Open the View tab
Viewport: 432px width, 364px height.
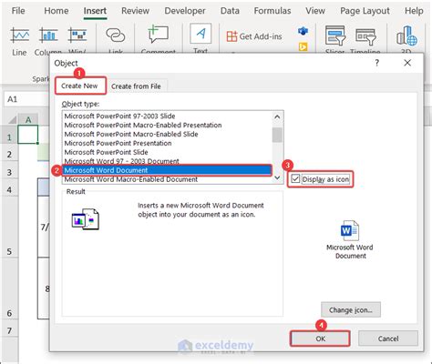(315, 11)
